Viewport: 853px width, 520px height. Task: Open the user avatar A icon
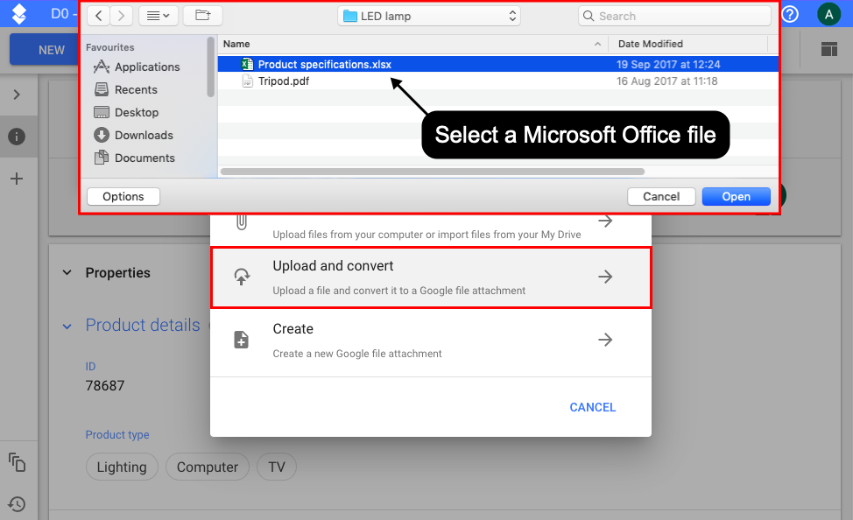point(828,14)
